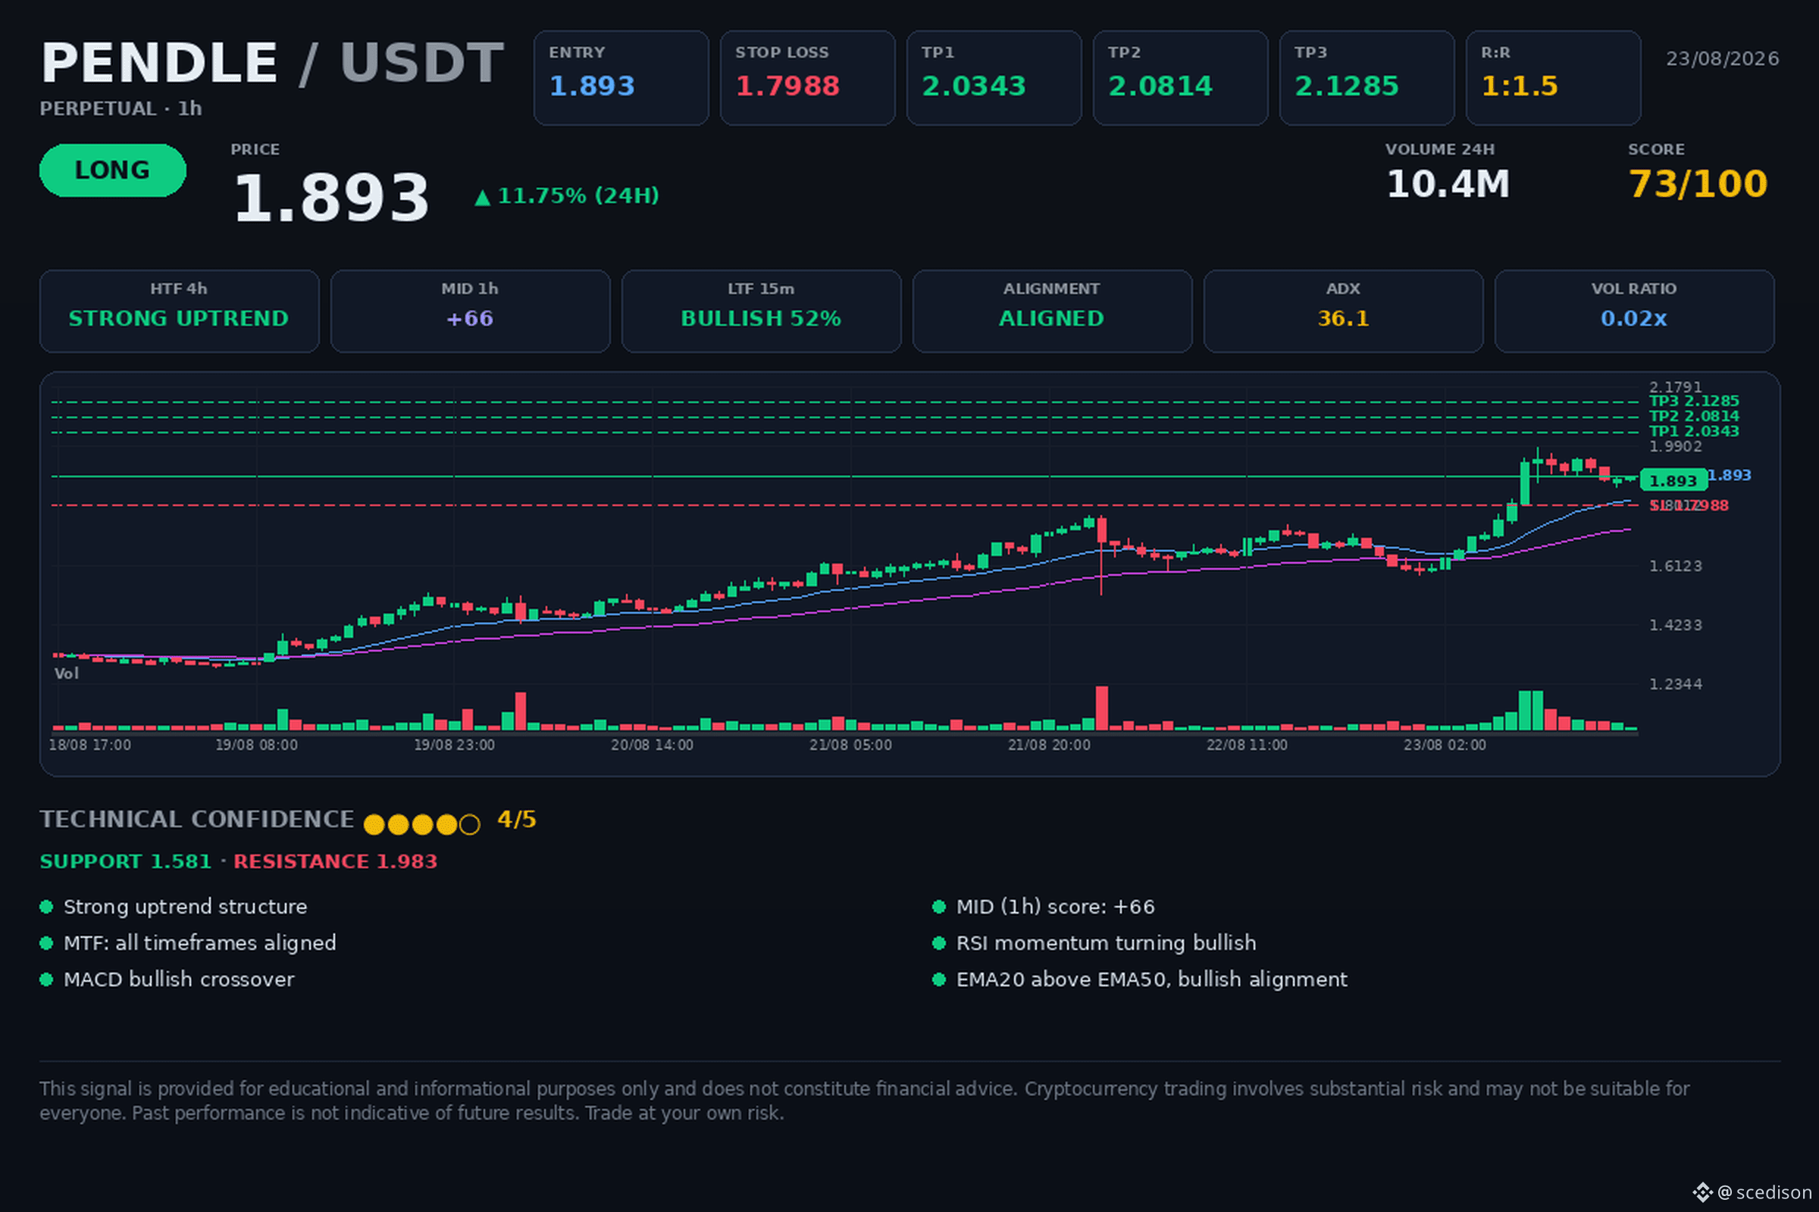Open the TP3 2.1285 card
This screenshot has height=1212, width=1819.
(x=1367, y=78)
